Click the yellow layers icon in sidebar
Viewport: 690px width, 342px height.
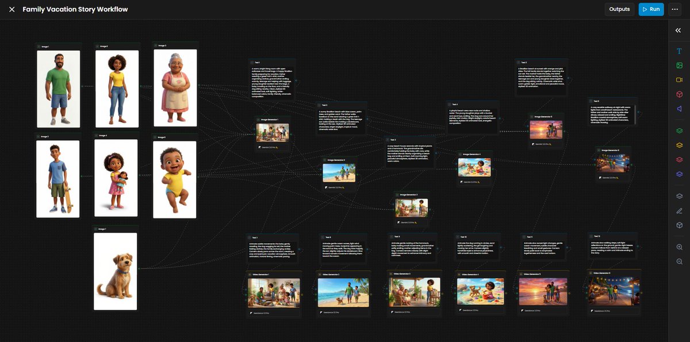click(x=678, y=145)
